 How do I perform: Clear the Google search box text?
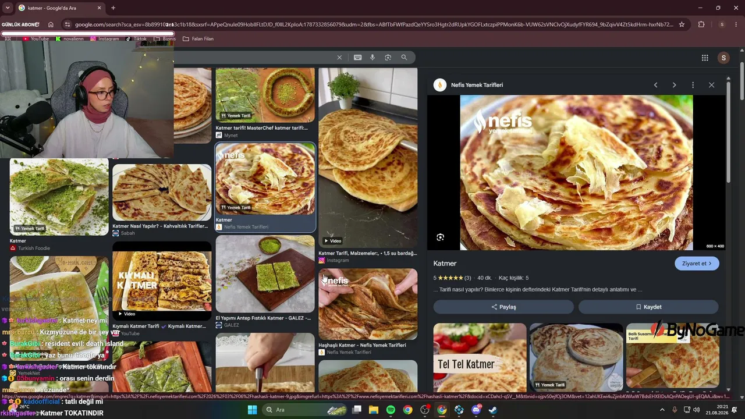click(339, 58)
